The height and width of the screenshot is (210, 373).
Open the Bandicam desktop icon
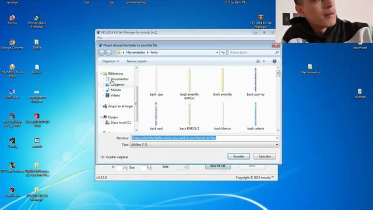coord(12,192)
